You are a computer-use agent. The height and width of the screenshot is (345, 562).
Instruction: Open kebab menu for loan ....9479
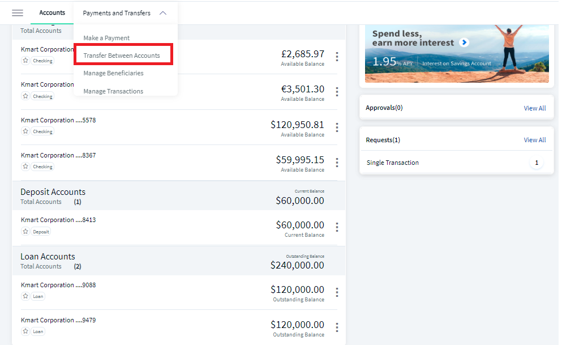[x=337, y=327]
